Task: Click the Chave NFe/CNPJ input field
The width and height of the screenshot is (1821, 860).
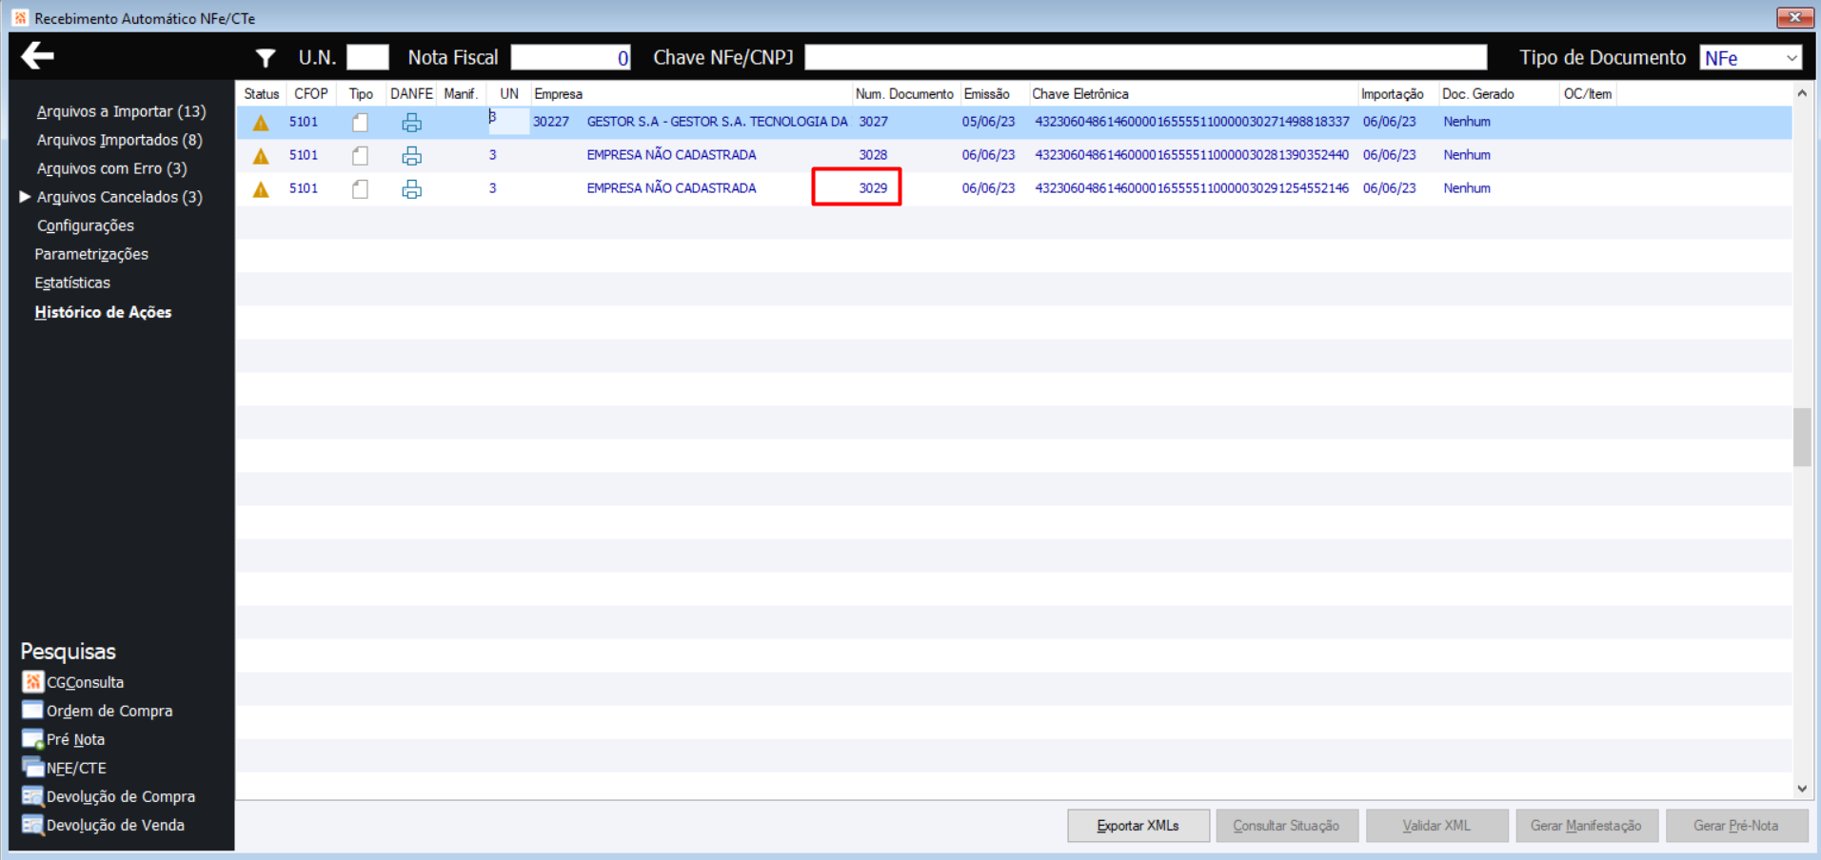Action: (1146, 57)
